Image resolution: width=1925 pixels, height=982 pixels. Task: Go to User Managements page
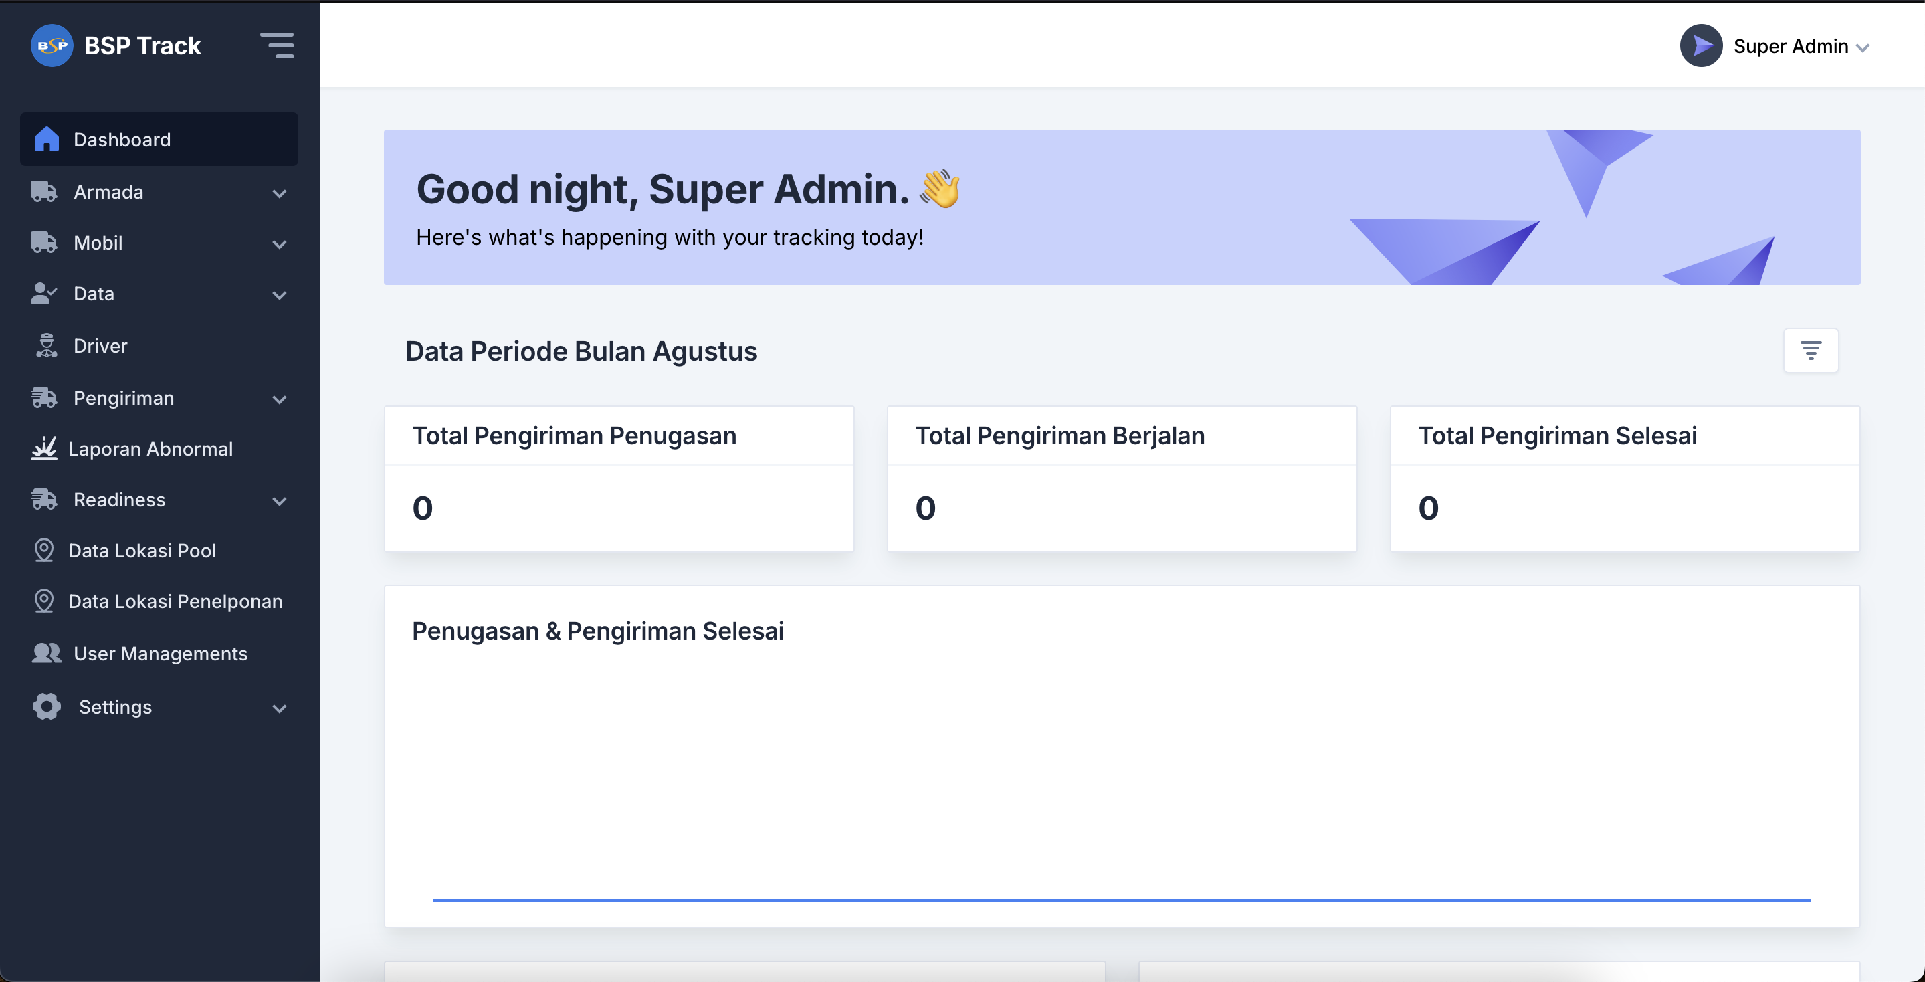point(160,653)
